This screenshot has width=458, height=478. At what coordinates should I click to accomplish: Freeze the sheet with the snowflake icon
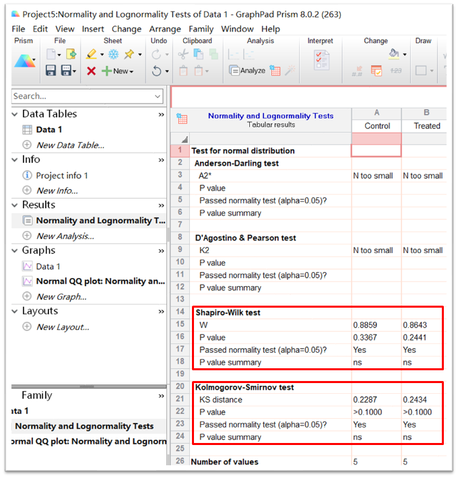click(x=113, y=55)
